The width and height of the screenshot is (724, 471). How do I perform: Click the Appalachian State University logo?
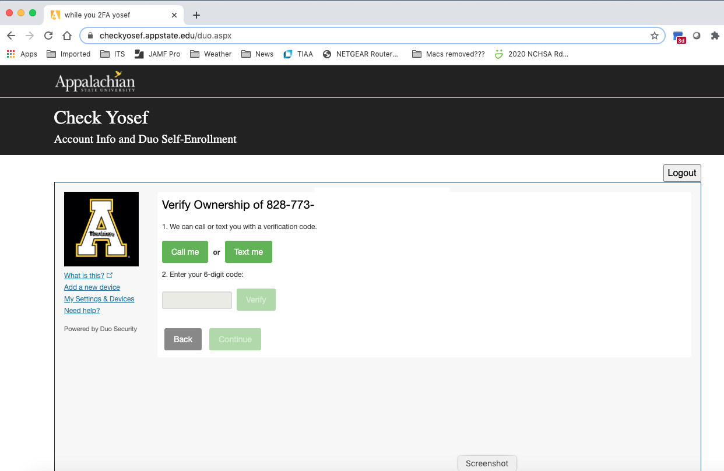[95, 82]
